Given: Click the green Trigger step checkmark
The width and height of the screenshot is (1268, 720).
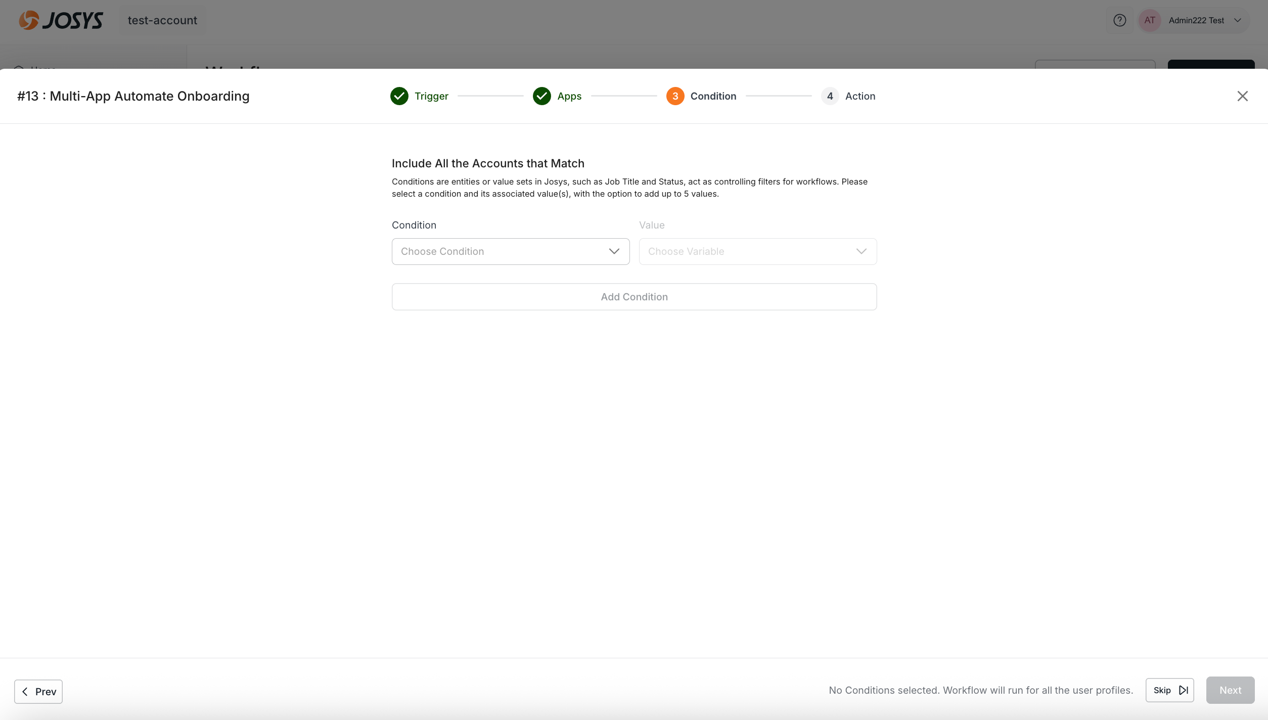Looking at the screenshot, I should point(399,96).
